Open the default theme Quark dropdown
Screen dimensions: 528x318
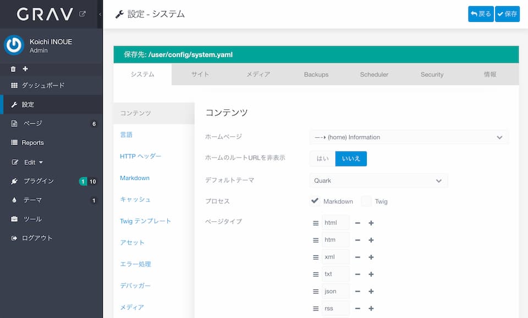[x=378, y=181]
